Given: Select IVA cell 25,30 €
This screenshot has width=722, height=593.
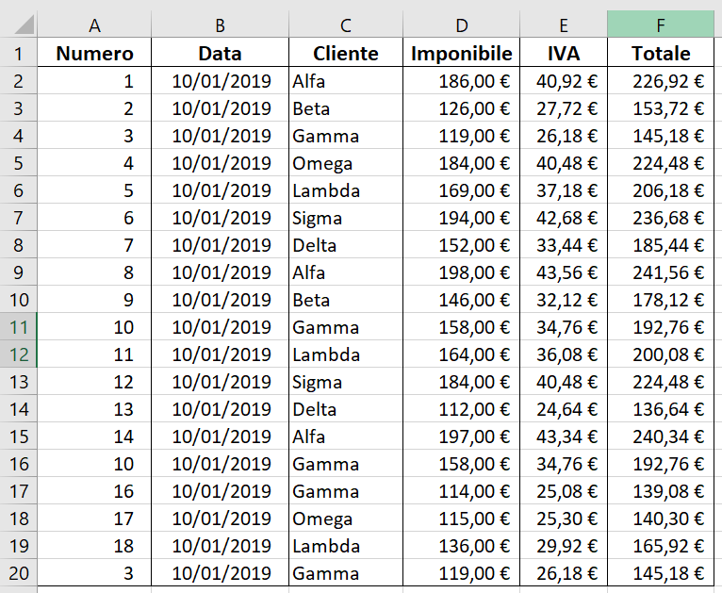Looking at the screenshot, I should tap(564, 519).
